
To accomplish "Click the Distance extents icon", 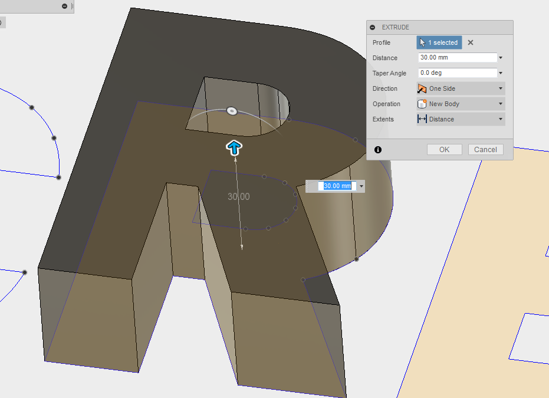I will click(x=422, y=119).
